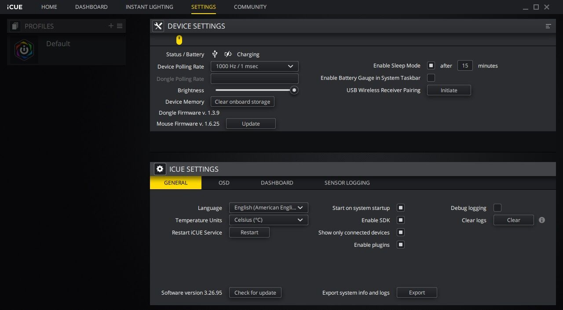
Task: Toggle Show only connected devices checkbox
Action: pos(401,232)
